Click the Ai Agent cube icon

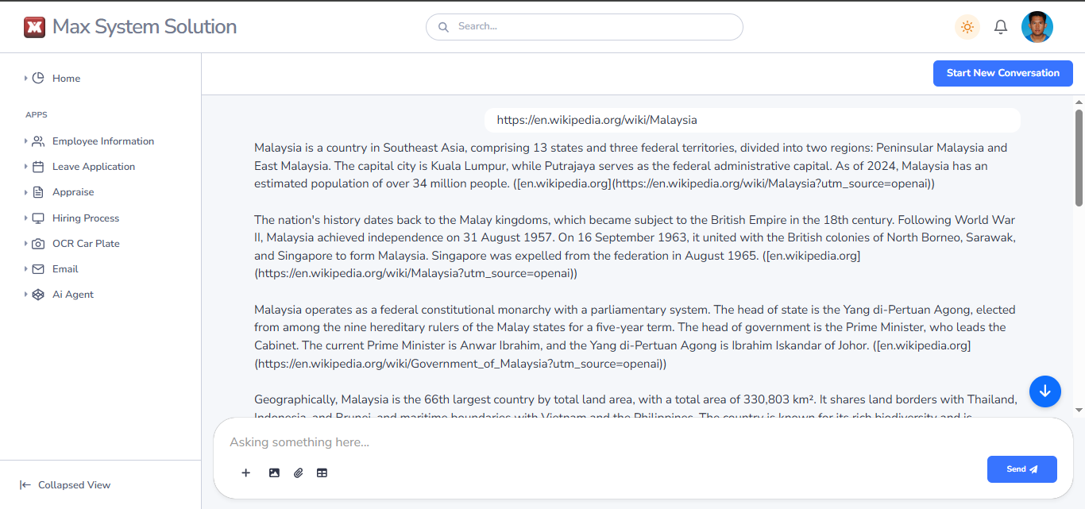tap(38, 295)
